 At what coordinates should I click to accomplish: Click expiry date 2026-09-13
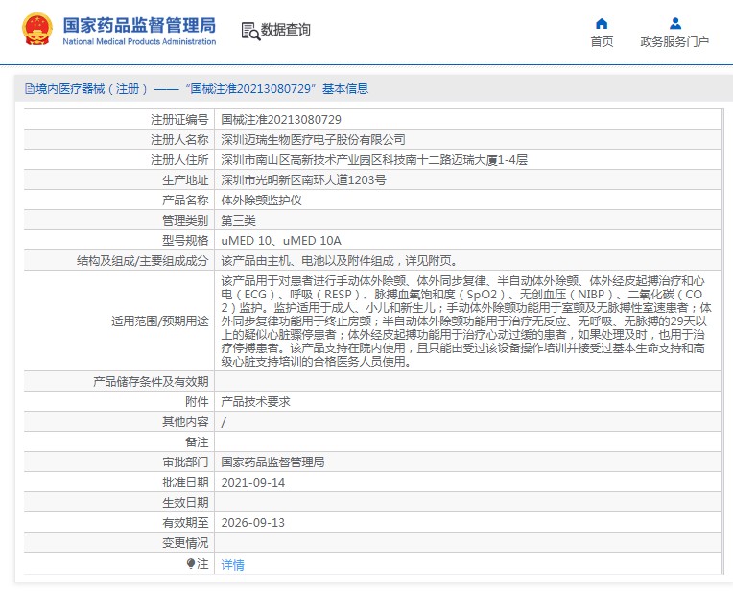pos(253,522)
